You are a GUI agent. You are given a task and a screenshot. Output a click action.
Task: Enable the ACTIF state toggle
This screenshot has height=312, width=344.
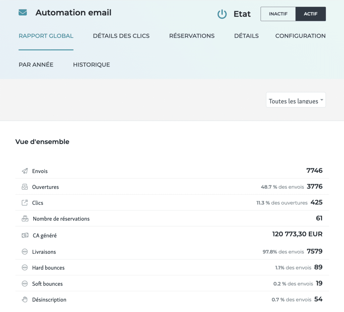pyautogui.click(x=310, y=14)
